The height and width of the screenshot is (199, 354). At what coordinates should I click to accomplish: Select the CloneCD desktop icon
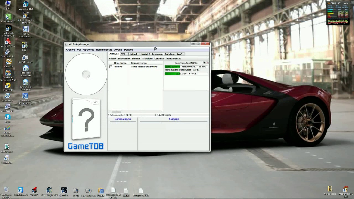click(8, 64)
